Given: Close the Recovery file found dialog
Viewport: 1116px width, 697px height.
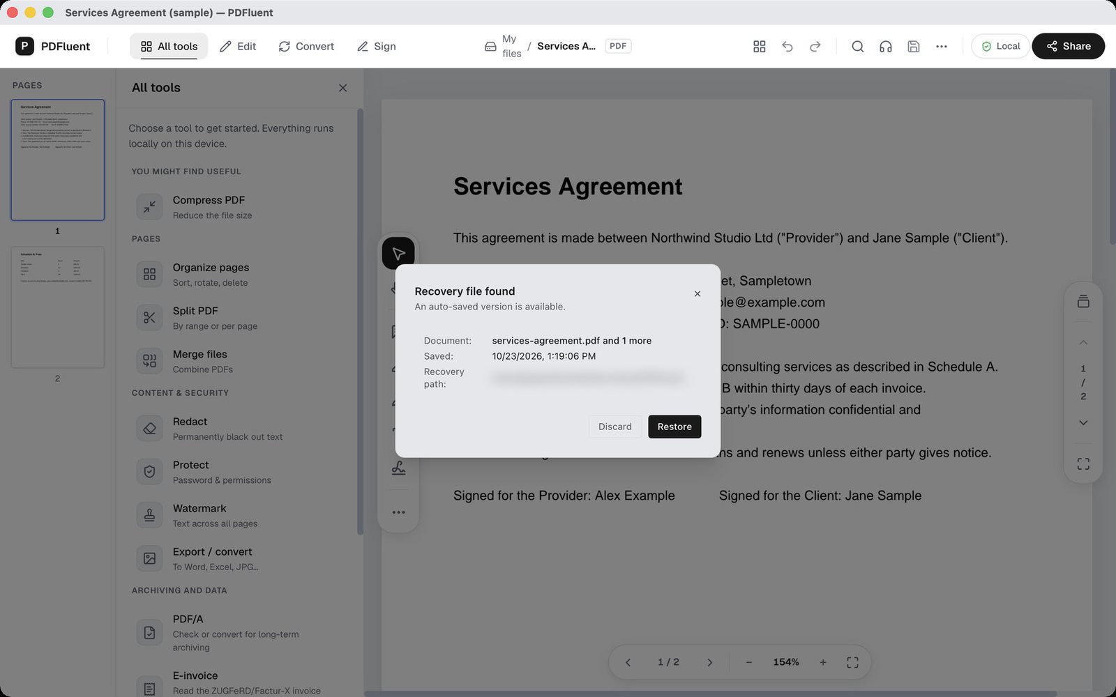Looking at the screenshot, I should coord(697,293).
